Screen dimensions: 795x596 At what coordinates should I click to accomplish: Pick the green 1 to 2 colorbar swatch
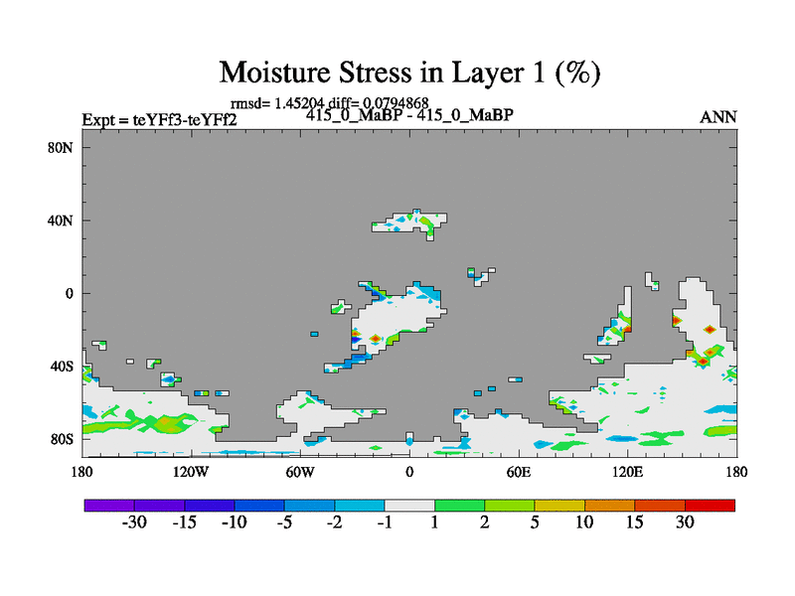(459, 505)
